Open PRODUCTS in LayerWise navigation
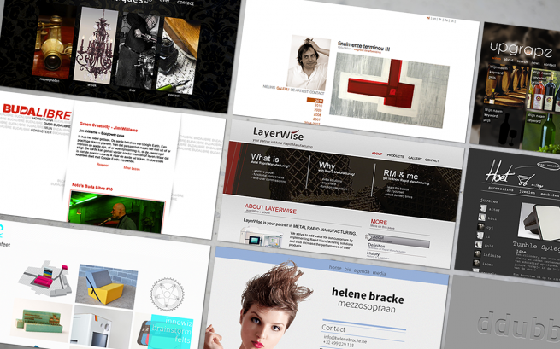The height and width of the screenshot is (349, 560). pyautogui.click(x=396, y=157)
